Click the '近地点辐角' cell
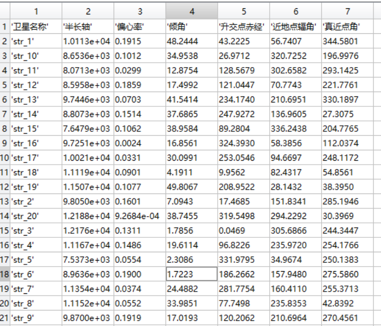This screenshot has width=381, height=326. coord(296,27)
